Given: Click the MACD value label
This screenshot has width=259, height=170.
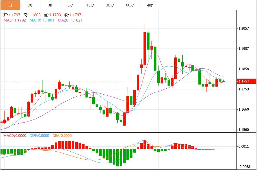Looking at the screenshot, I should [15, 136].
